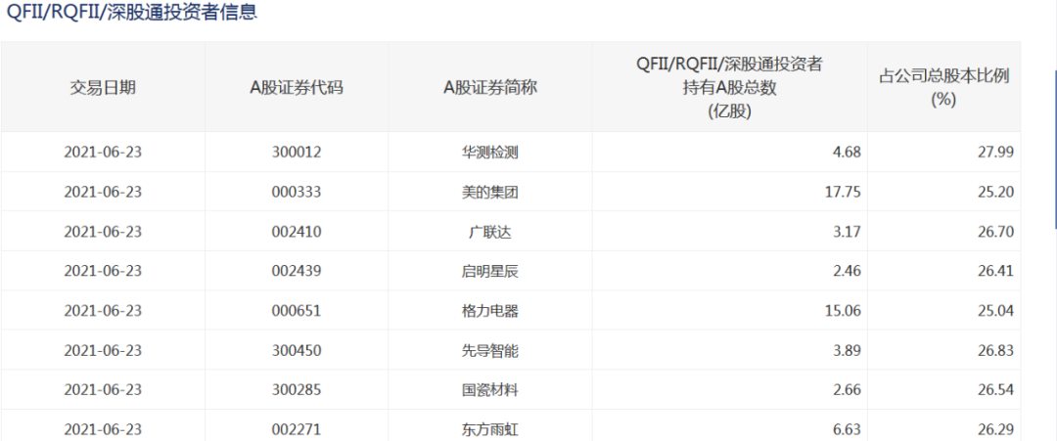Sort by the A股证券代码 column header
This screenshot has height=441, width=1057.
click(x=297, y=87)
